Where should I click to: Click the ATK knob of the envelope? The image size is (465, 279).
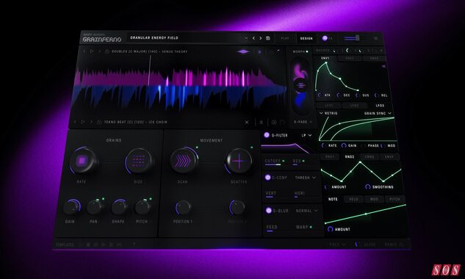point(320,95)
